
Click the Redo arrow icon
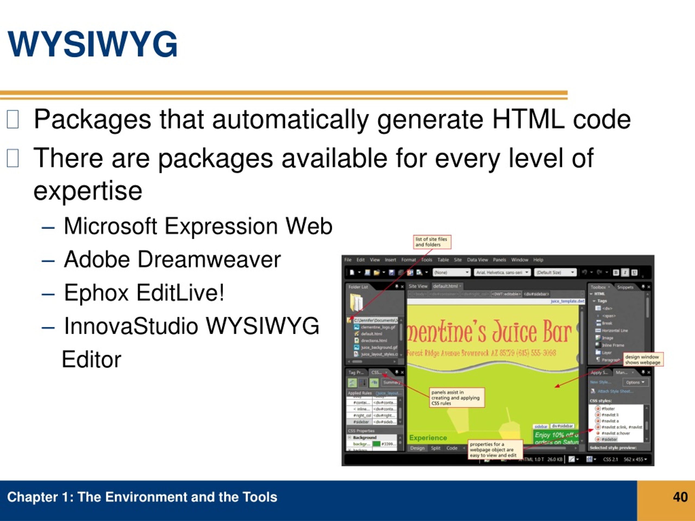coord(599,272)
